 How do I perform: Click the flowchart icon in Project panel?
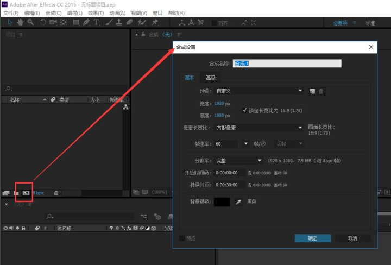click(125, 107)
